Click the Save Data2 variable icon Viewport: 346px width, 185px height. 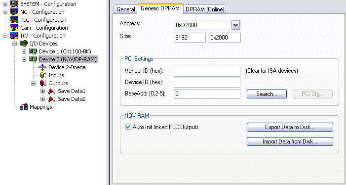coord(51,99)
